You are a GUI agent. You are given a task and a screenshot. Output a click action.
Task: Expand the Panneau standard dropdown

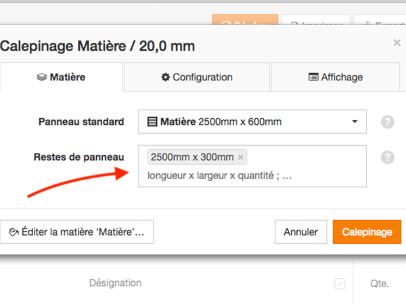(x=252, y=122)
